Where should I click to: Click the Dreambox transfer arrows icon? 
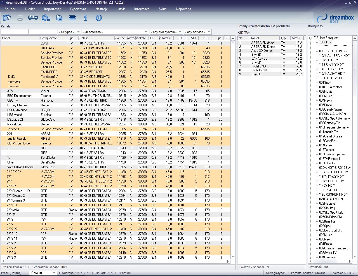pyautogui.click(x=33, y=18)
